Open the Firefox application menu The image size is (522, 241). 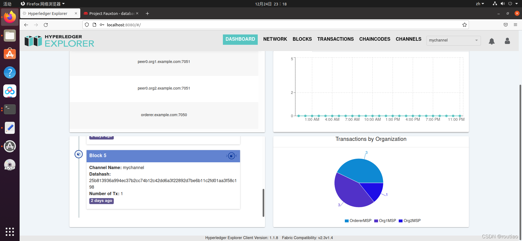515,25
